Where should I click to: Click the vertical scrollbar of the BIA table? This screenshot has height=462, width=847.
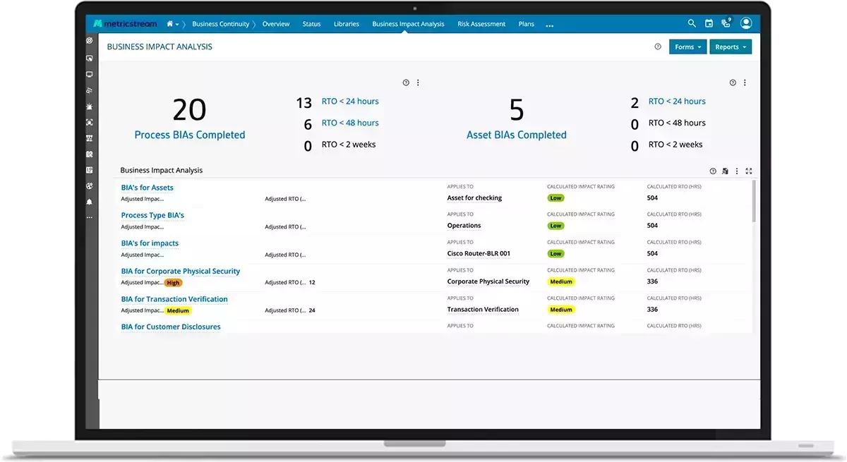tap(754, 201)
